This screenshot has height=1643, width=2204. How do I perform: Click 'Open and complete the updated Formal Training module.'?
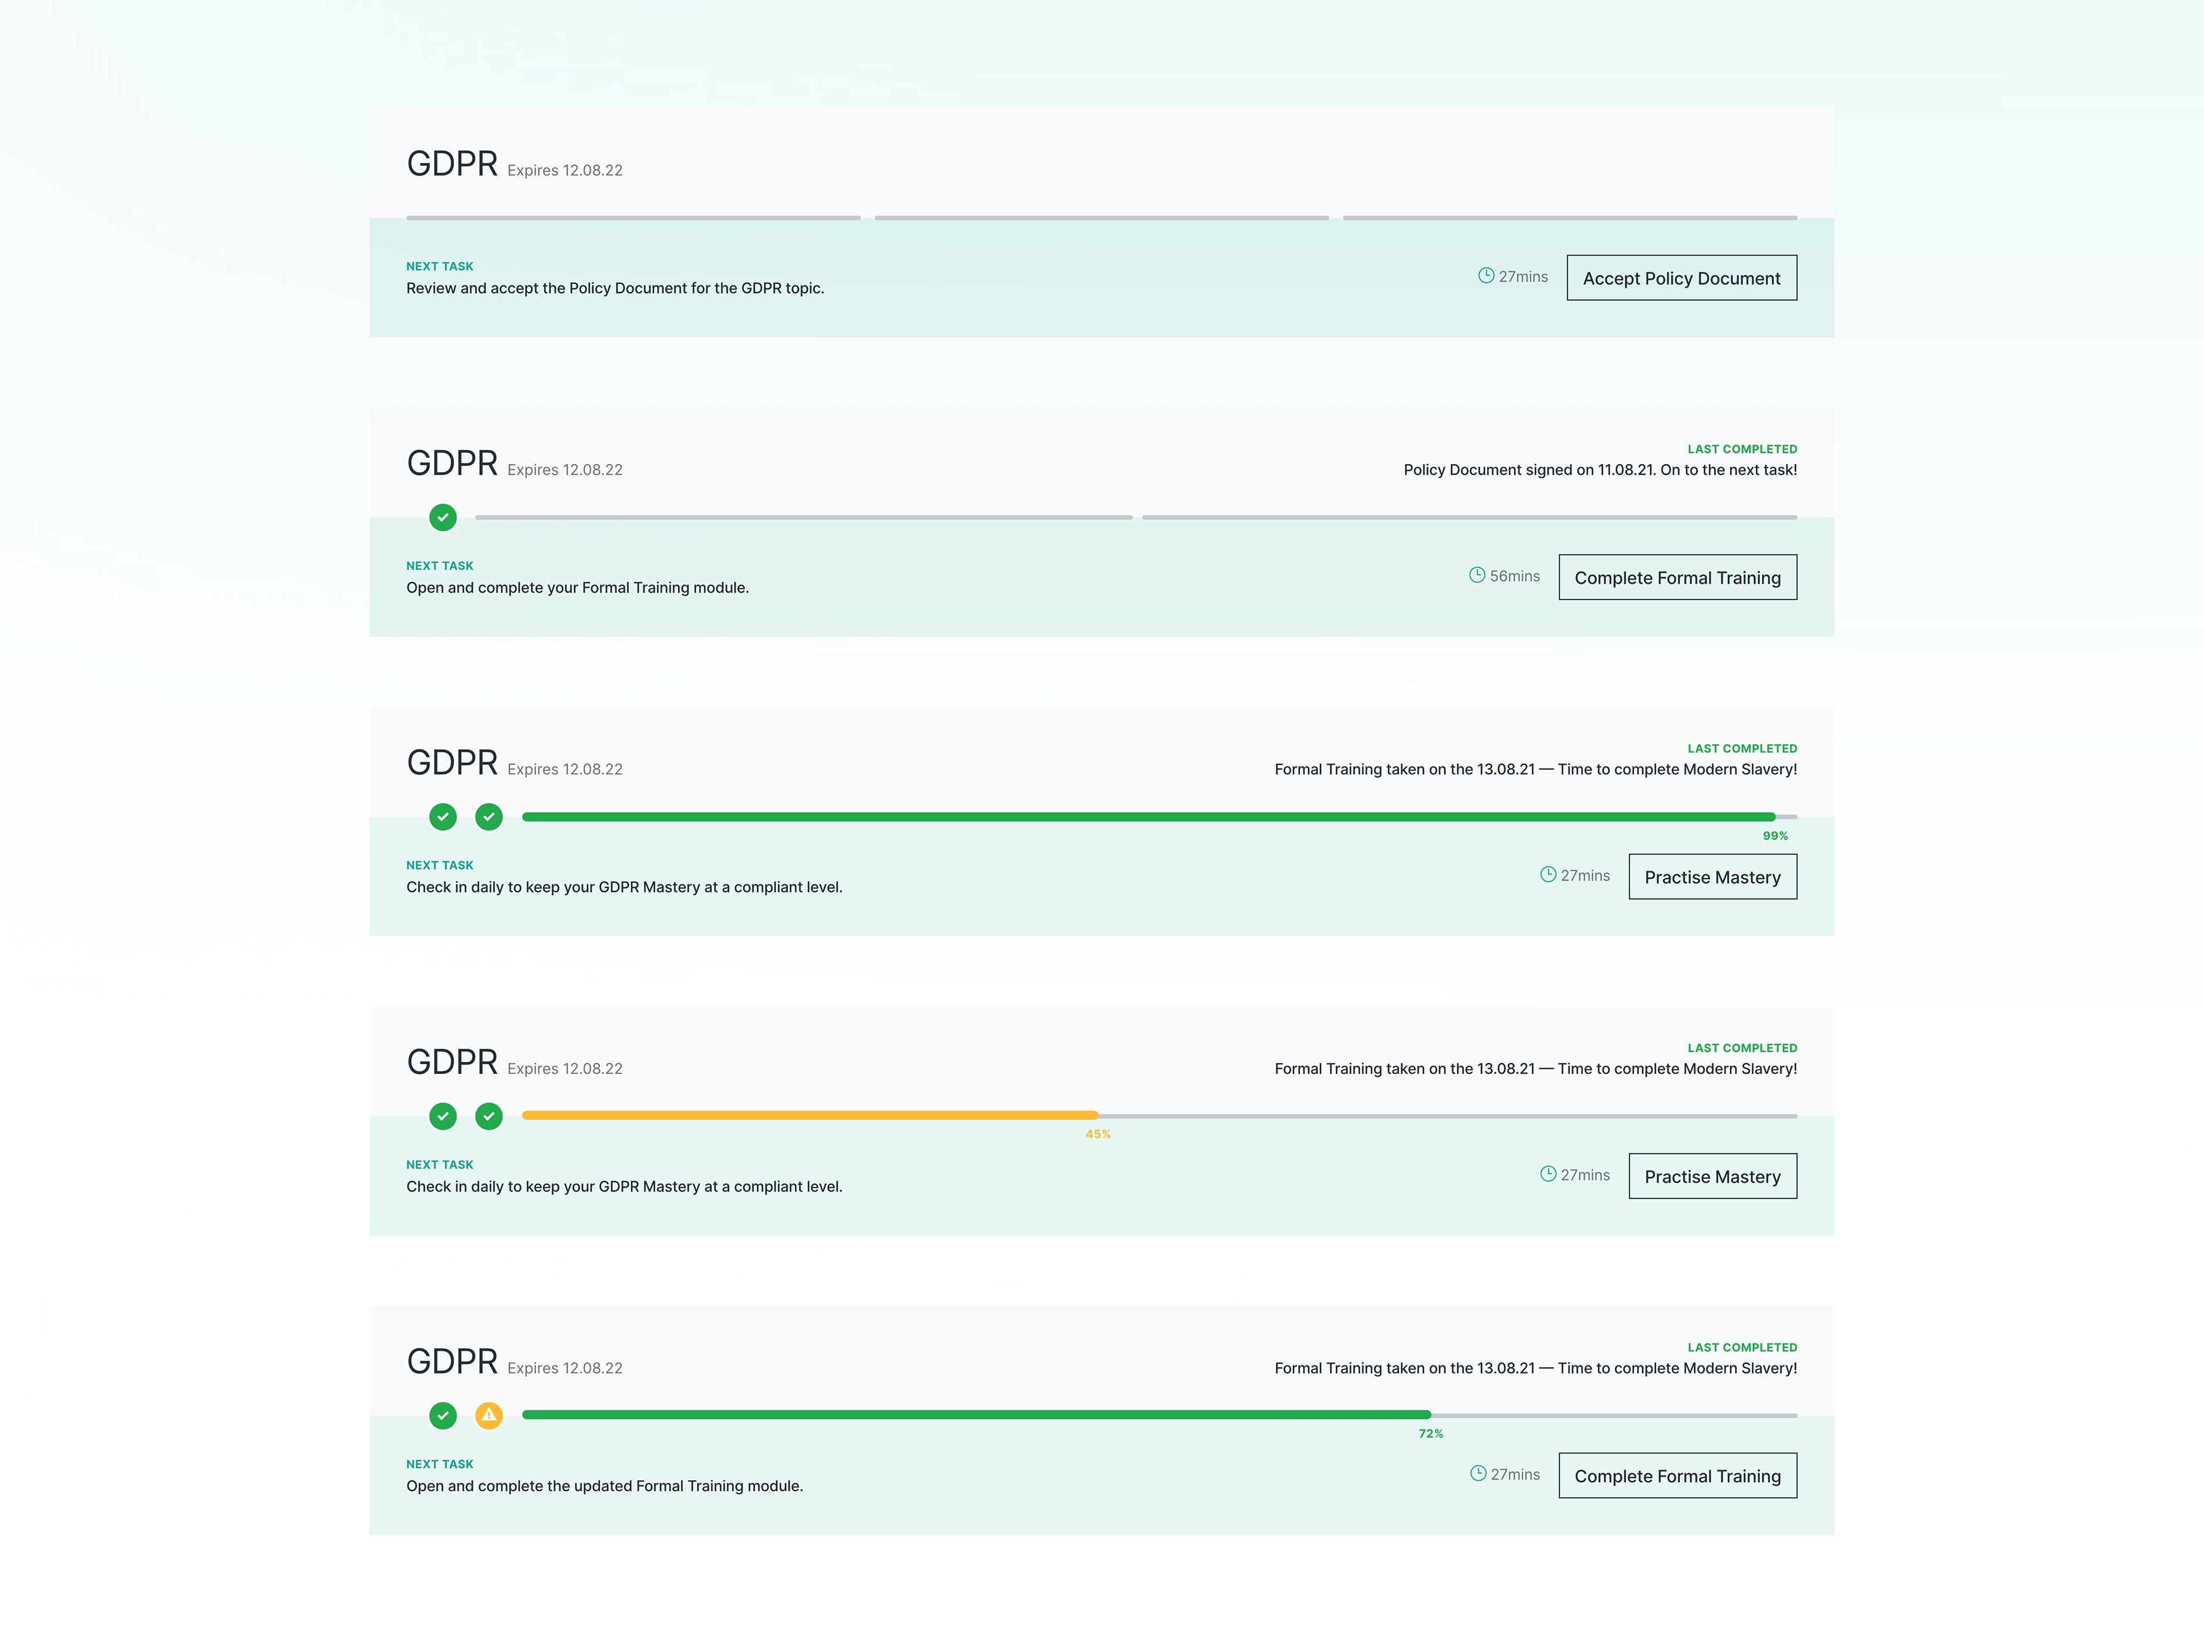click(604, 1486)
